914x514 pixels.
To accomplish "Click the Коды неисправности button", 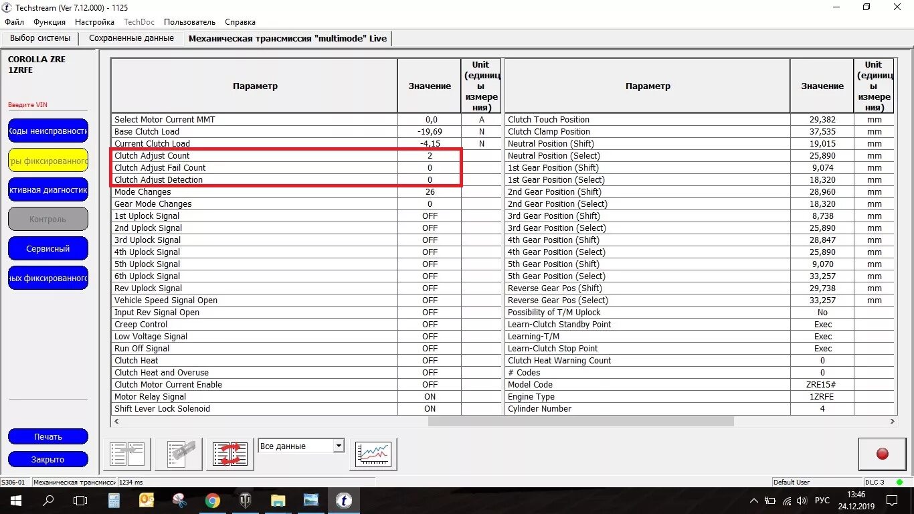I will 48,131.
